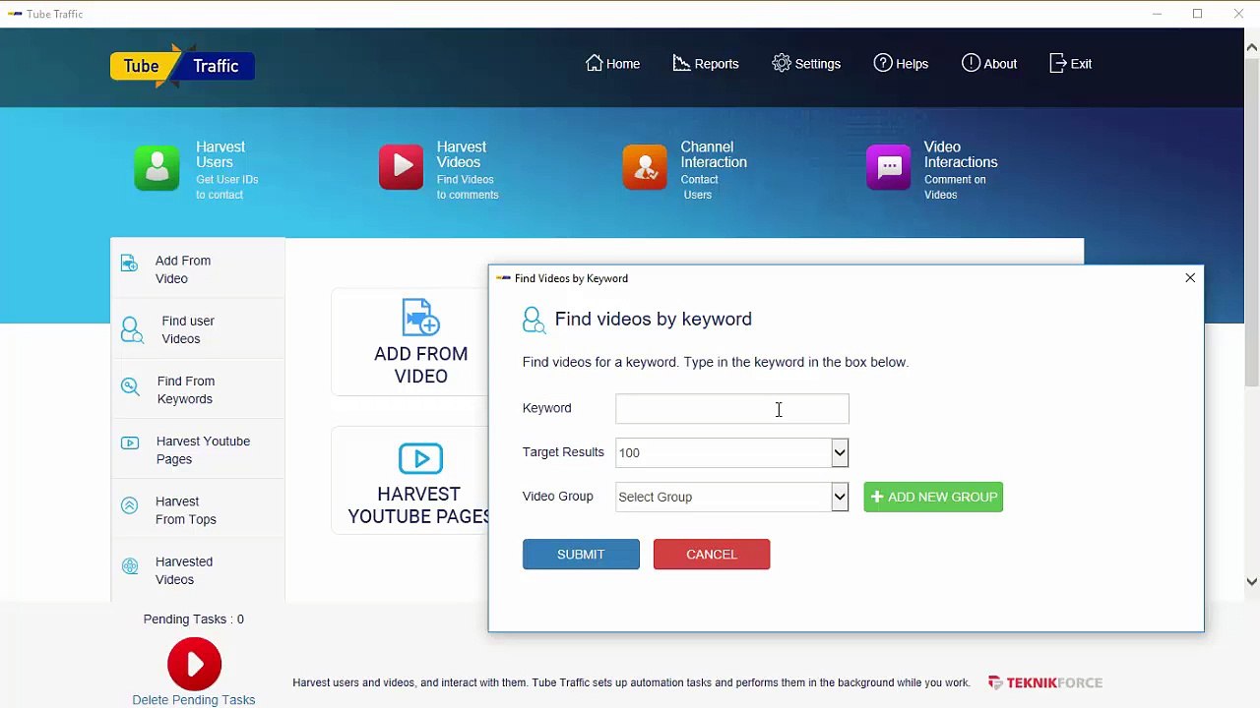Maximize the Tube Traffic window
The width and height of the screenshot is (1260, 708).
tap(1197, 14)
